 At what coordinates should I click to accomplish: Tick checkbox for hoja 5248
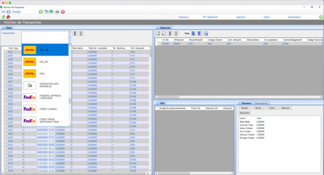point(5,63)
